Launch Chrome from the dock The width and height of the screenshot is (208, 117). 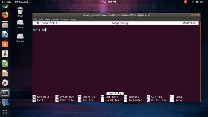[5, 6]
